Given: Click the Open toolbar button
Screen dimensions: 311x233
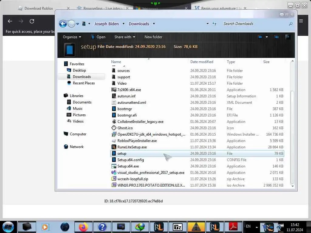Looking at the screenshot, I should pos(98,37).
